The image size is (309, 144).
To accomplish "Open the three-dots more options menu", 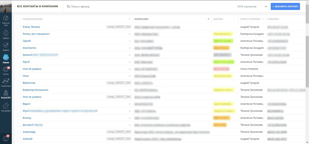I will pos(266,6).
